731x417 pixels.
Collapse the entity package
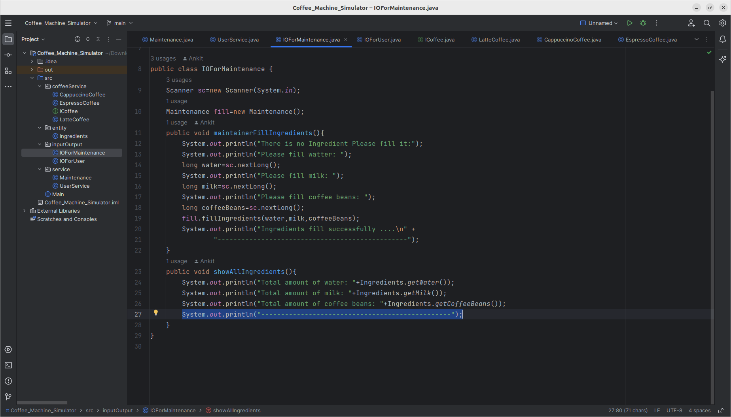click(x=40, y=128)
